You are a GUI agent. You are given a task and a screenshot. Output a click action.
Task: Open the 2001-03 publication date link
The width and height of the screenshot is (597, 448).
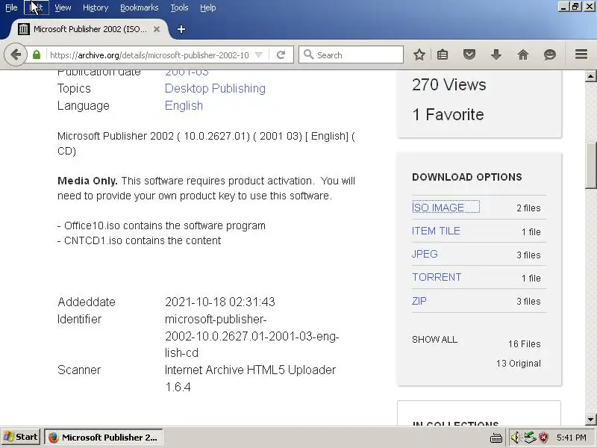click(x=187, y=72)
